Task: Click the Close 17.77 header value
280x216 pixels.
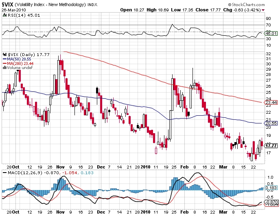Action: tap(208, 10)
